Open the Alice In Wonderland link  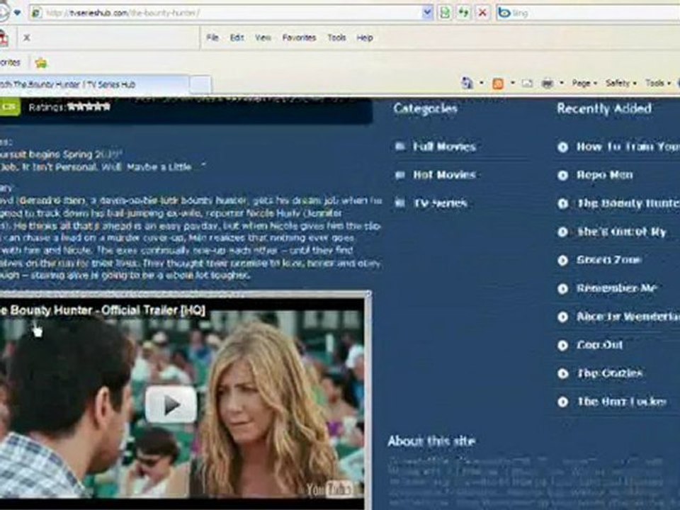pyautogui.click(x=628, y=317)
